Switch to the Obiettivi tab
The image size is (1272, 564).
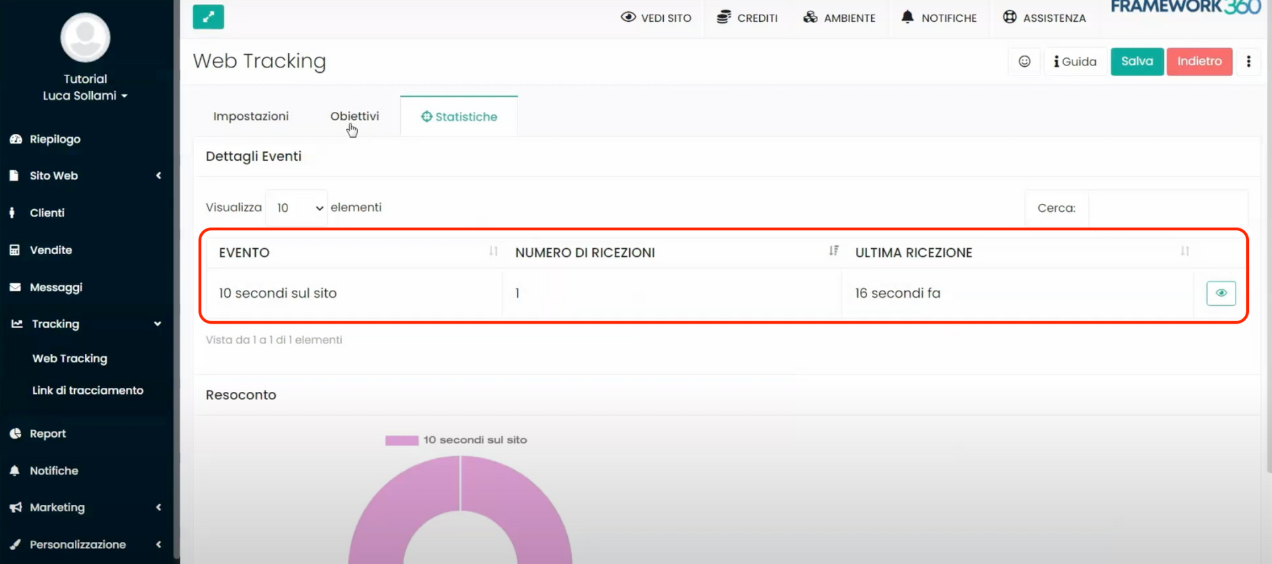click(x=354, y=117)
